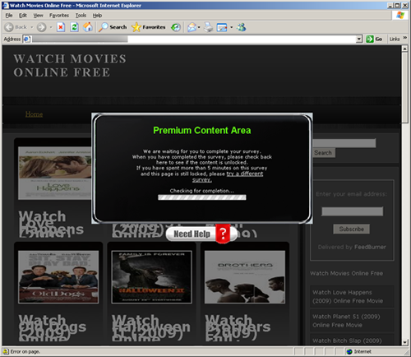
Task: Open the Edit menu
Action: (23, 16)
